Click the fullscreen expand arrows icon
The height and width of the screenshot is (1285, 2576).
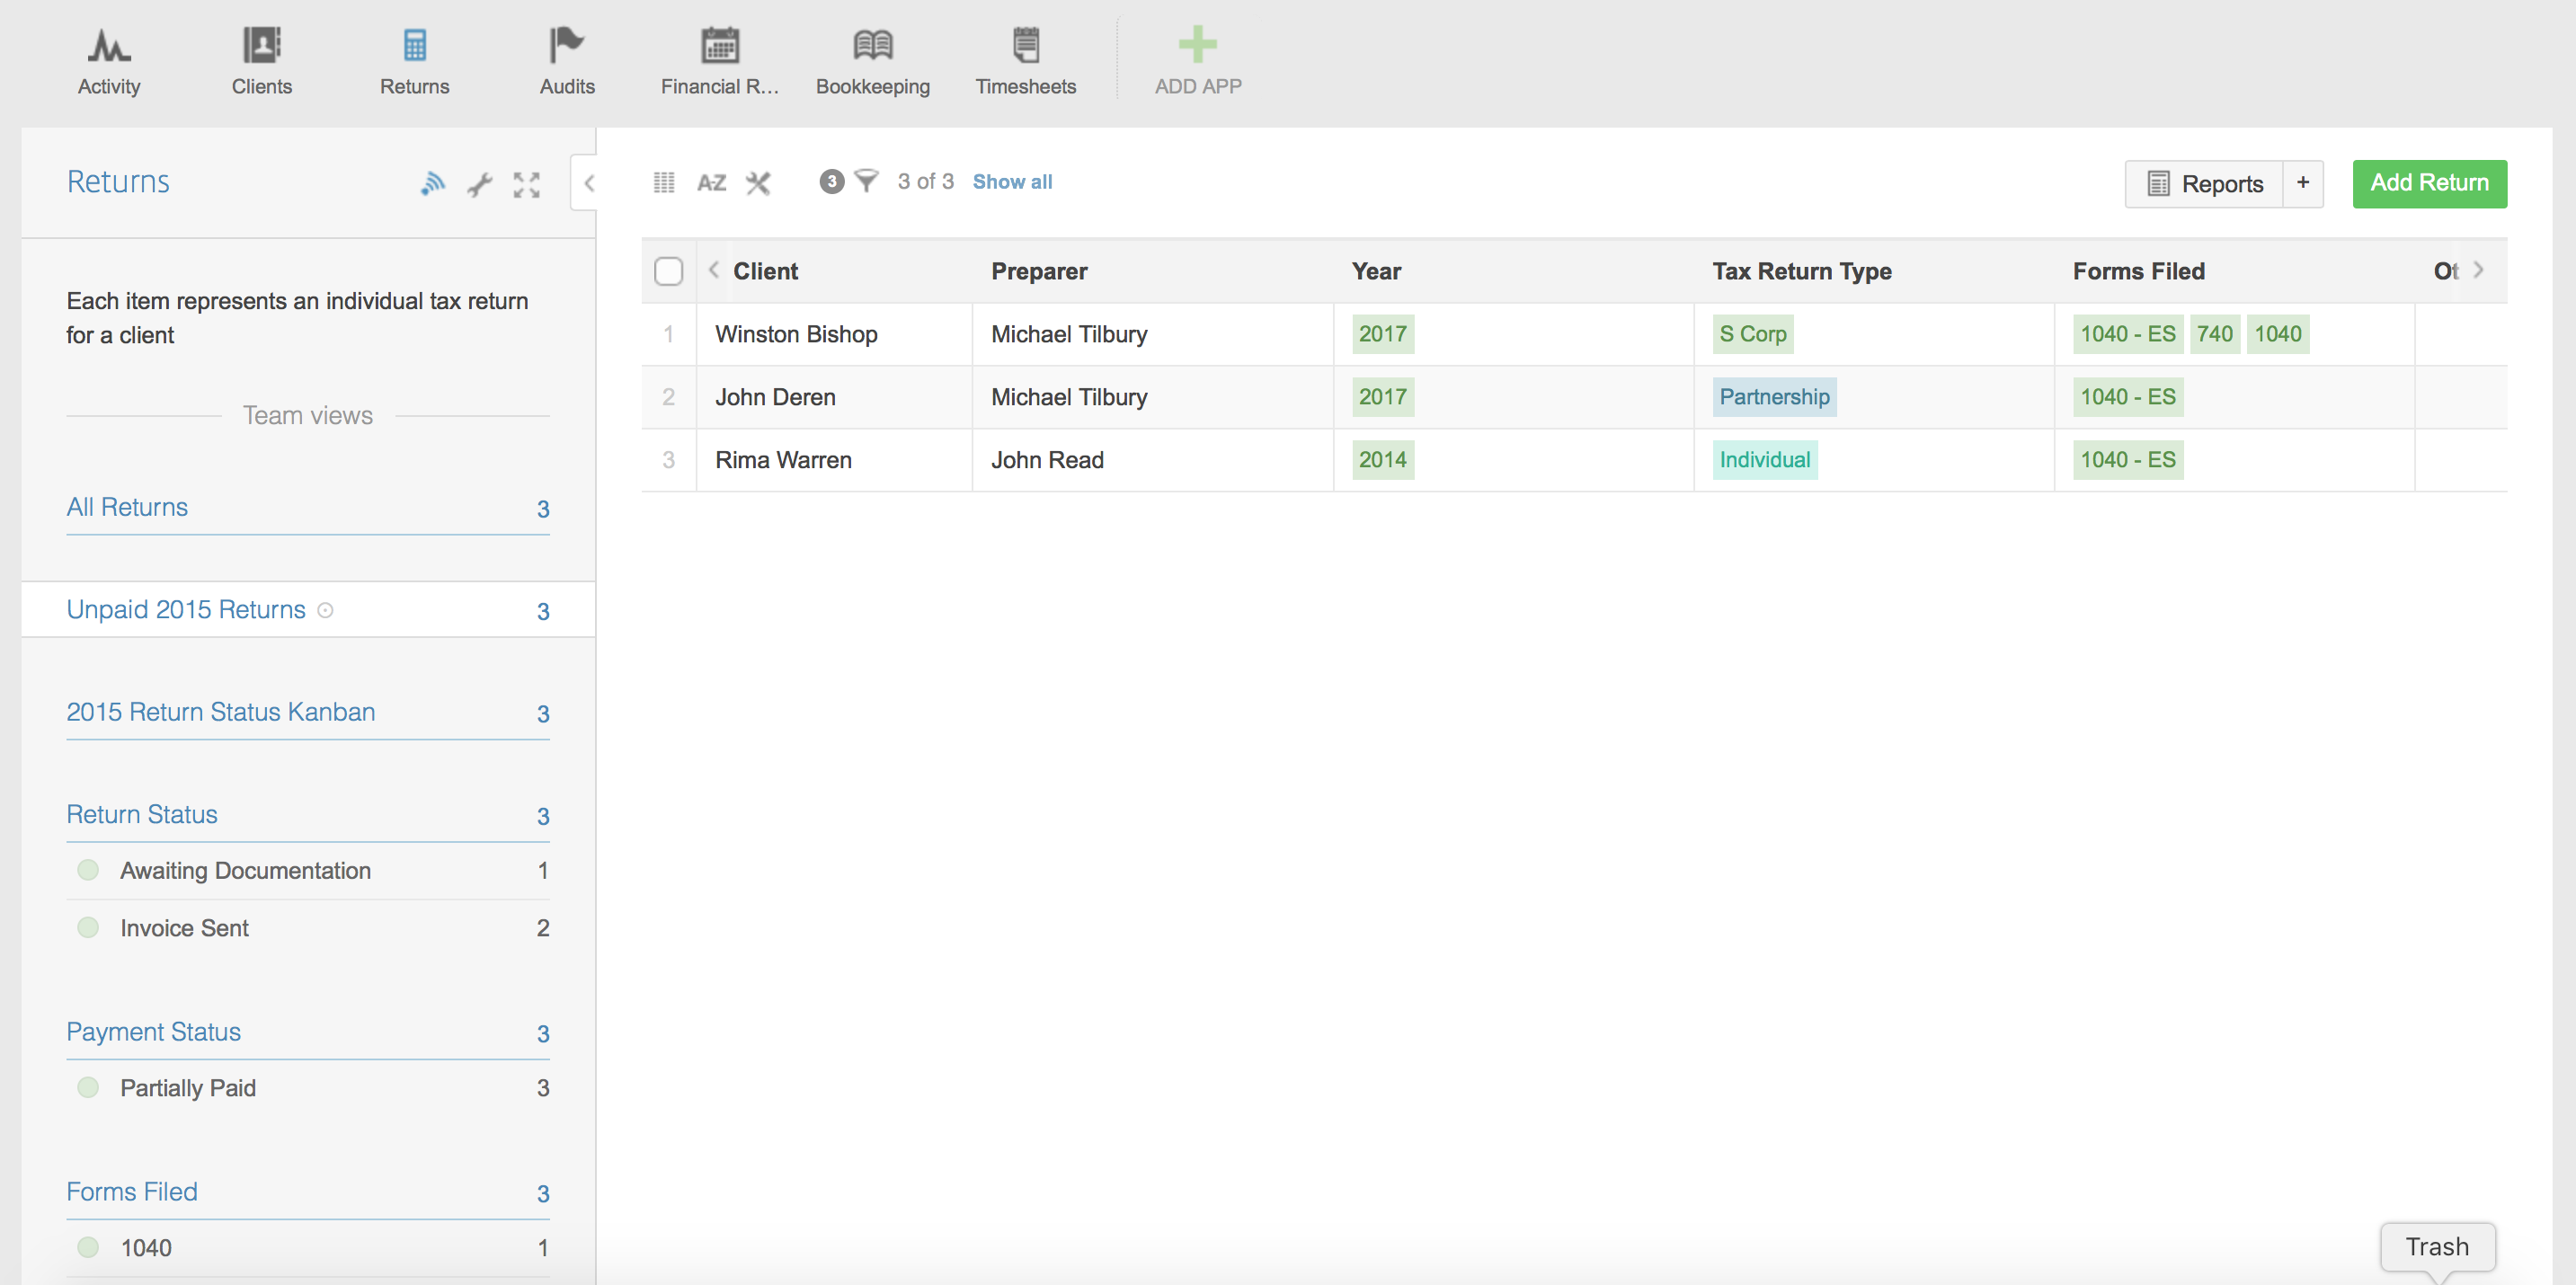tap(527, 184)
